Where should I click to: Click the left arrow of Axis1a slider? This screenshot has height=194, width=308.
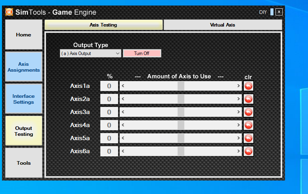click(x=123, y=86)
